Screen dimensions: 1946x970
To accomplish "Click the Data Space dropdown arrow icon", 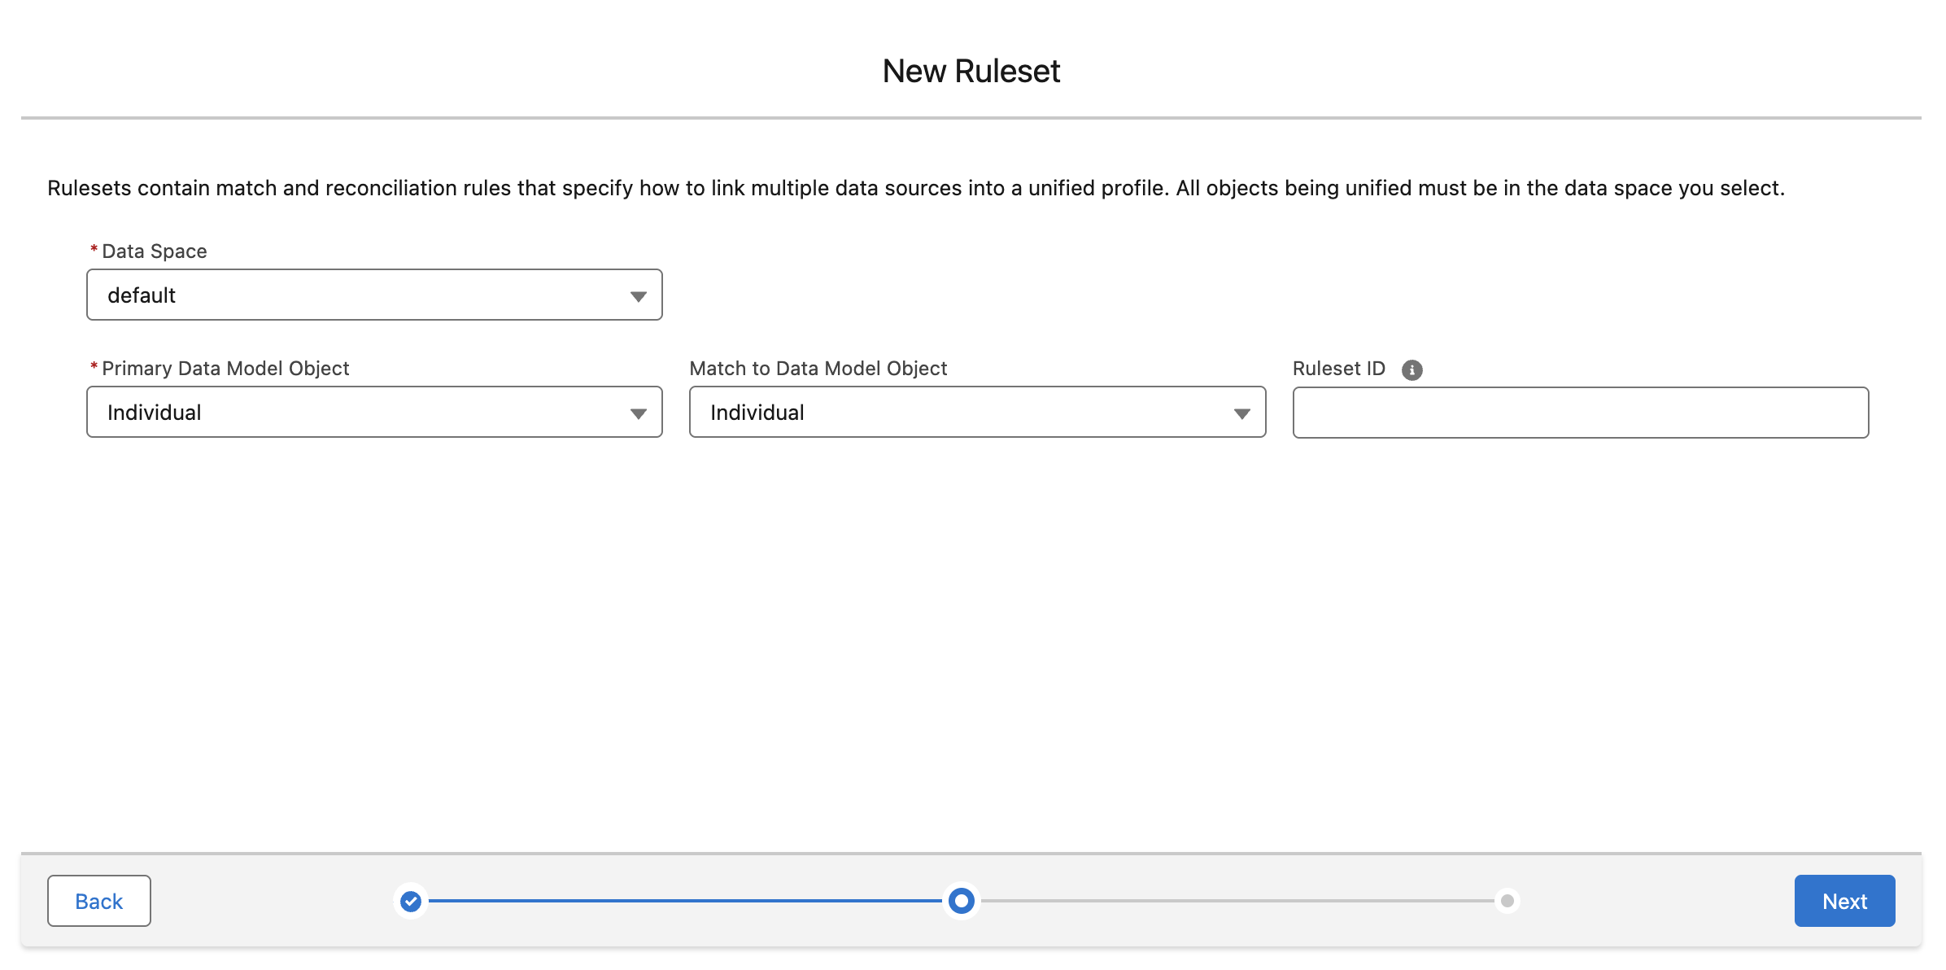I will point(638,295).
